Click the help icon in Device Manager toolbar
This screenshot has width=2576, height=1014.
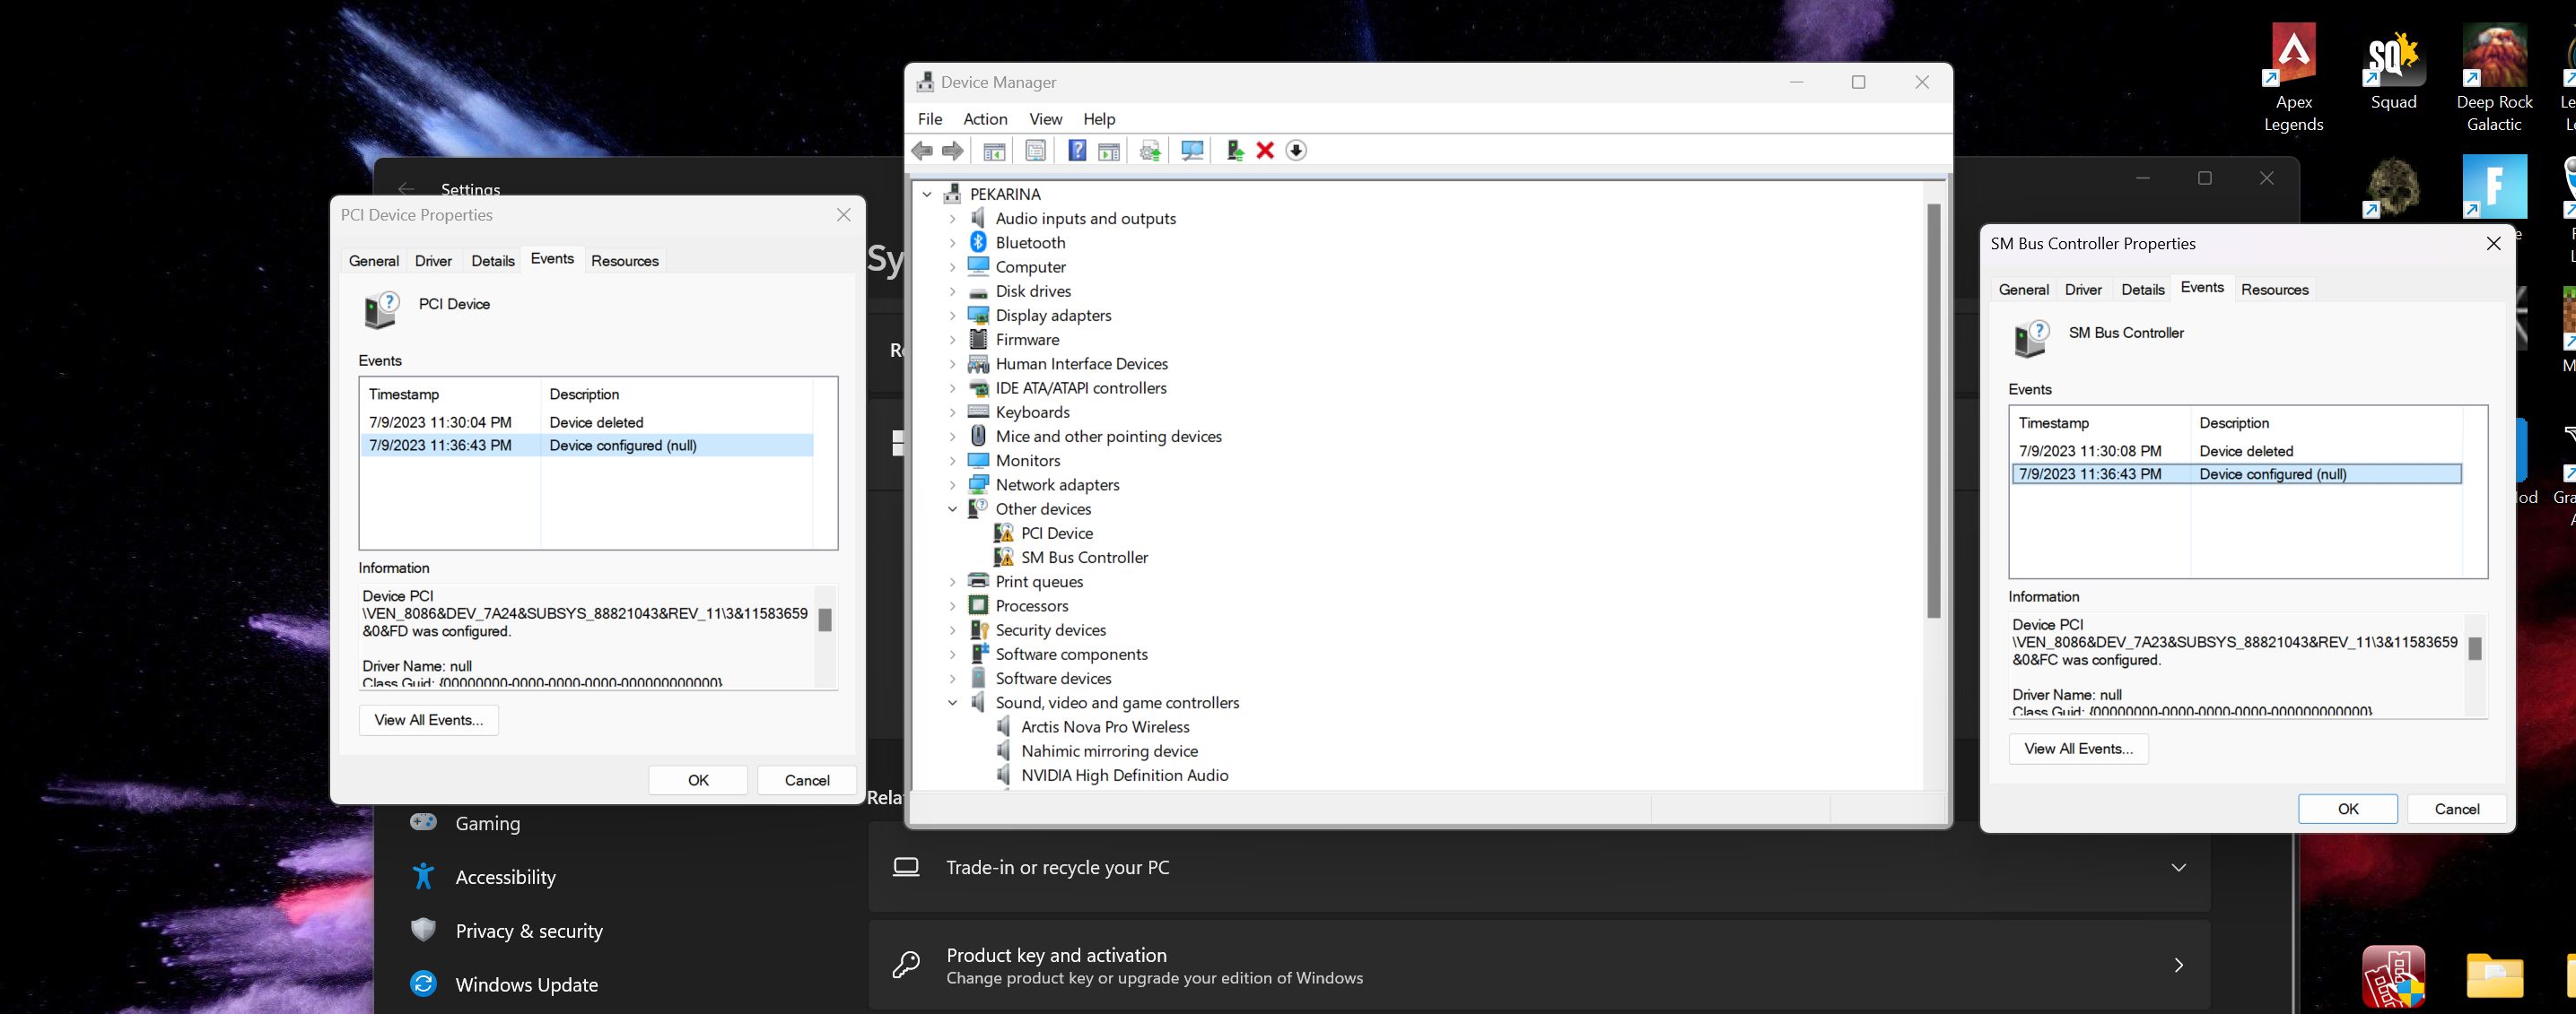[1076, 150]
